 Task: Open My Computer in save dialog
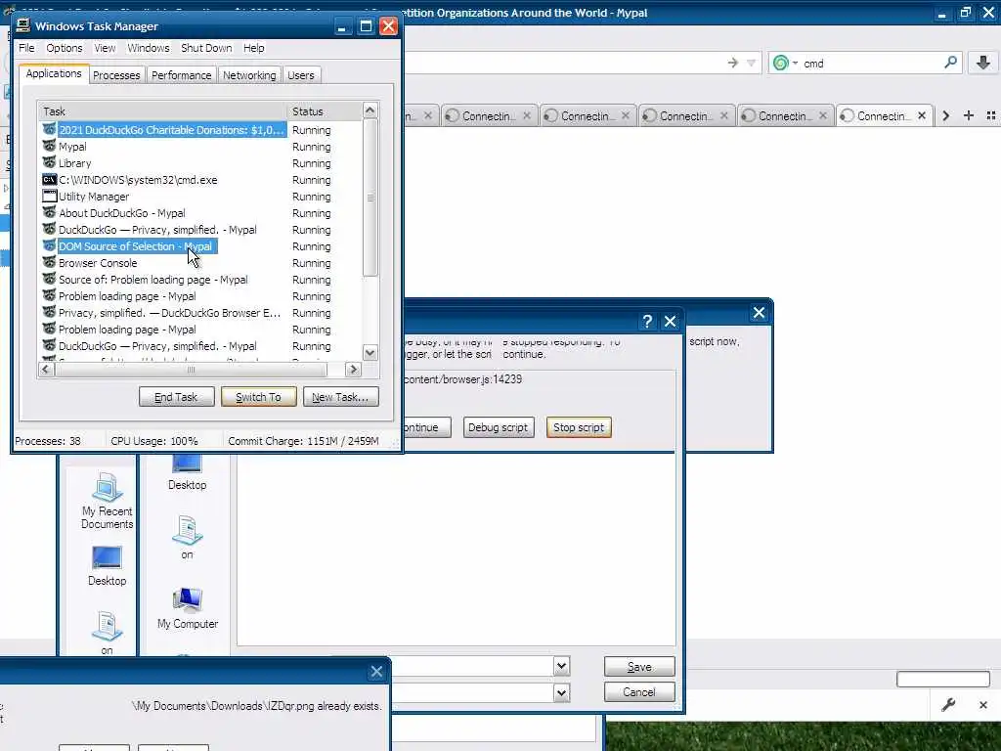pos(188,608)
